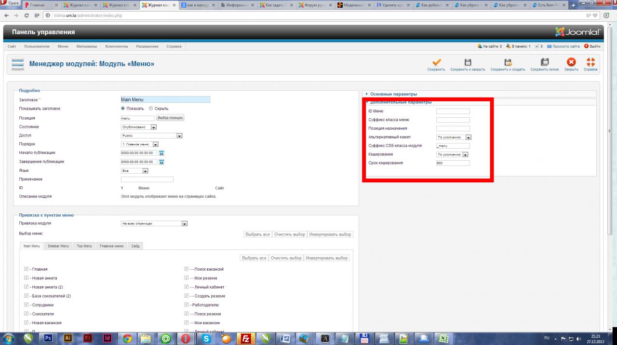Click the Save (Сохранить) checkmark icon

coord(436,62)
